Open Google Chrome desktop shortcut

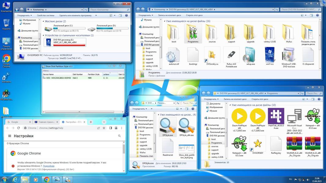pyautogui.click(x=6, y=61)
